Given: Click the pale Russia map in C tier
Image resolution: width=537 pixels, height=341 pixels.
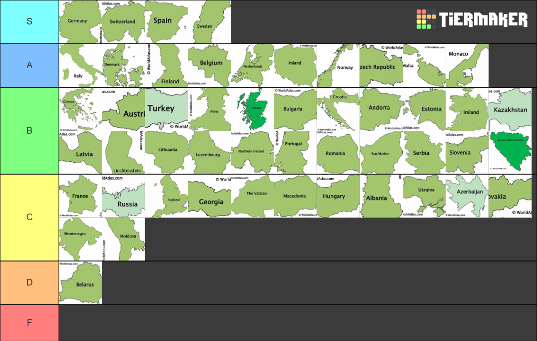Looking at the screenshot, I should pyautogui.click(x=123, y=196).
